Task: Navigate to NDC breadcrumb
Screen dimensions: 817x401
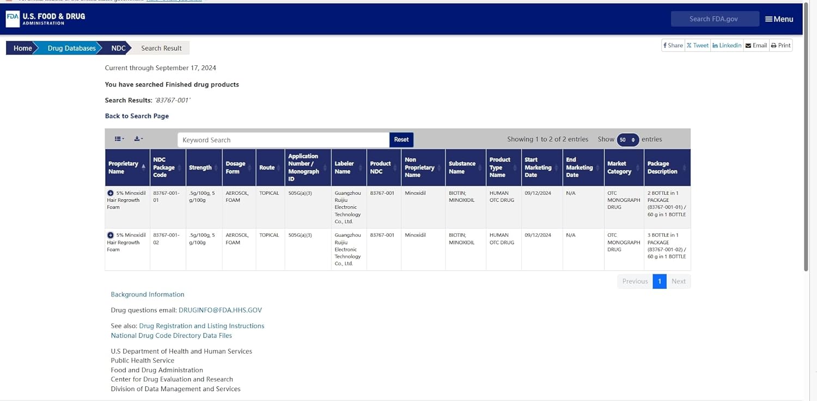Action: pos(118,48)
